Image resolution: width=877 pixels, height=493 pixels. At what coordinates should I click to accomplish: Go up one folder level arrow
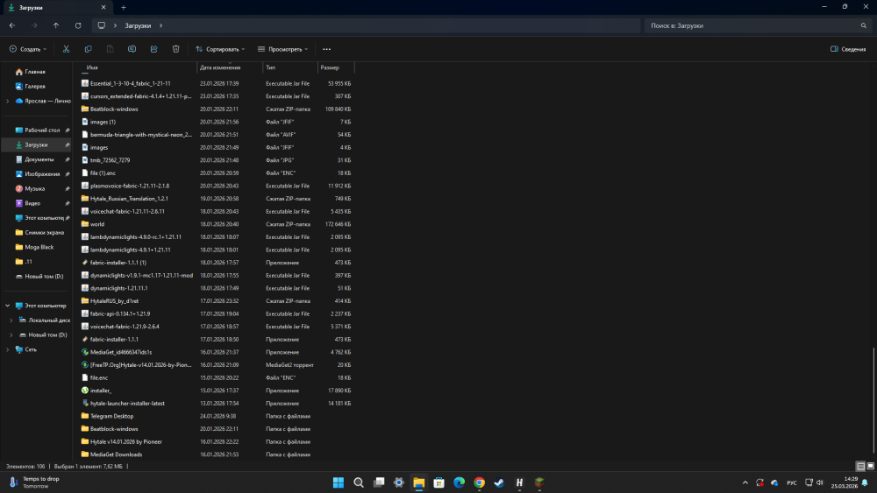[x=56, y=25]
